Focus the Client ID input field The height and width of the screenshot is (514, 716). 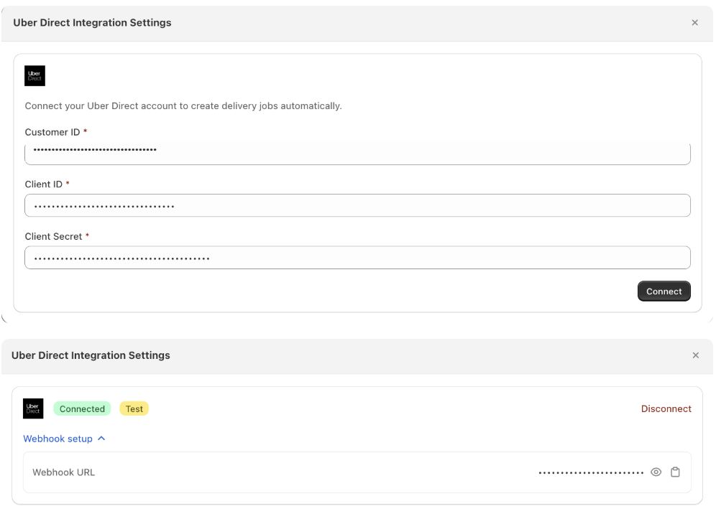tap(357, 205)
